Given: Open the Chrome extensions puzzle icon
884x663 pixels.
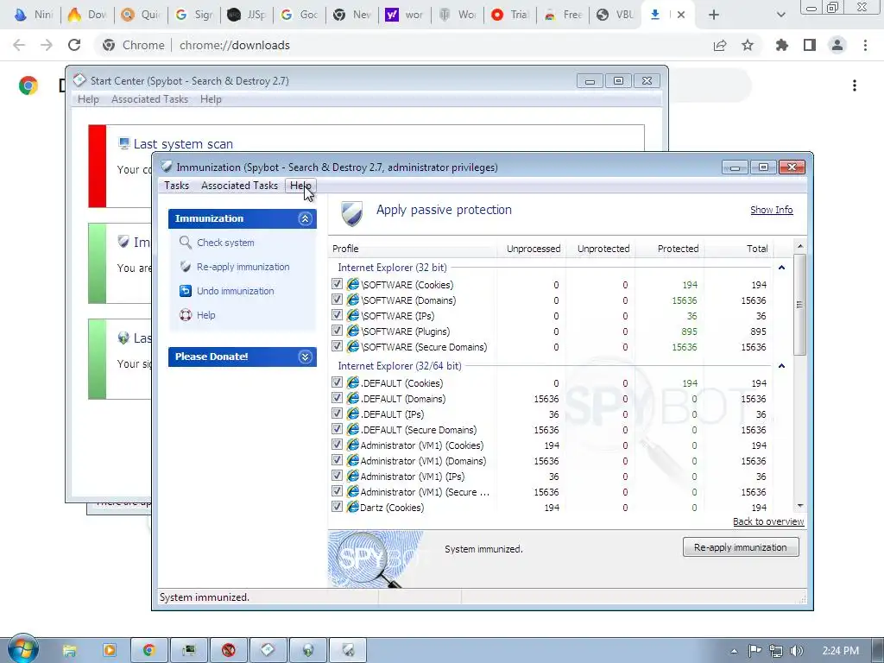Looking at the screenshot, I should pyautogui.click(x=782, y=45).
